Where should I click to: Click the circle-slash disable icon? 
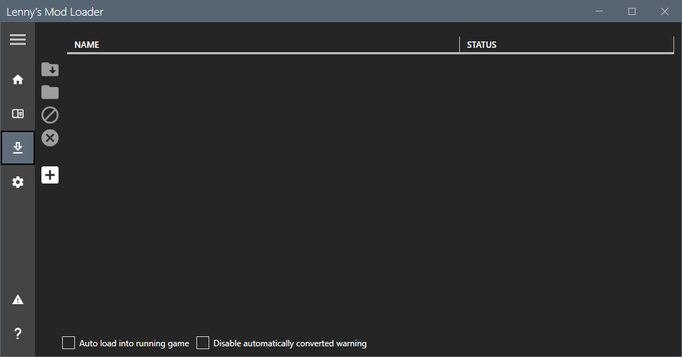(50, 115)
